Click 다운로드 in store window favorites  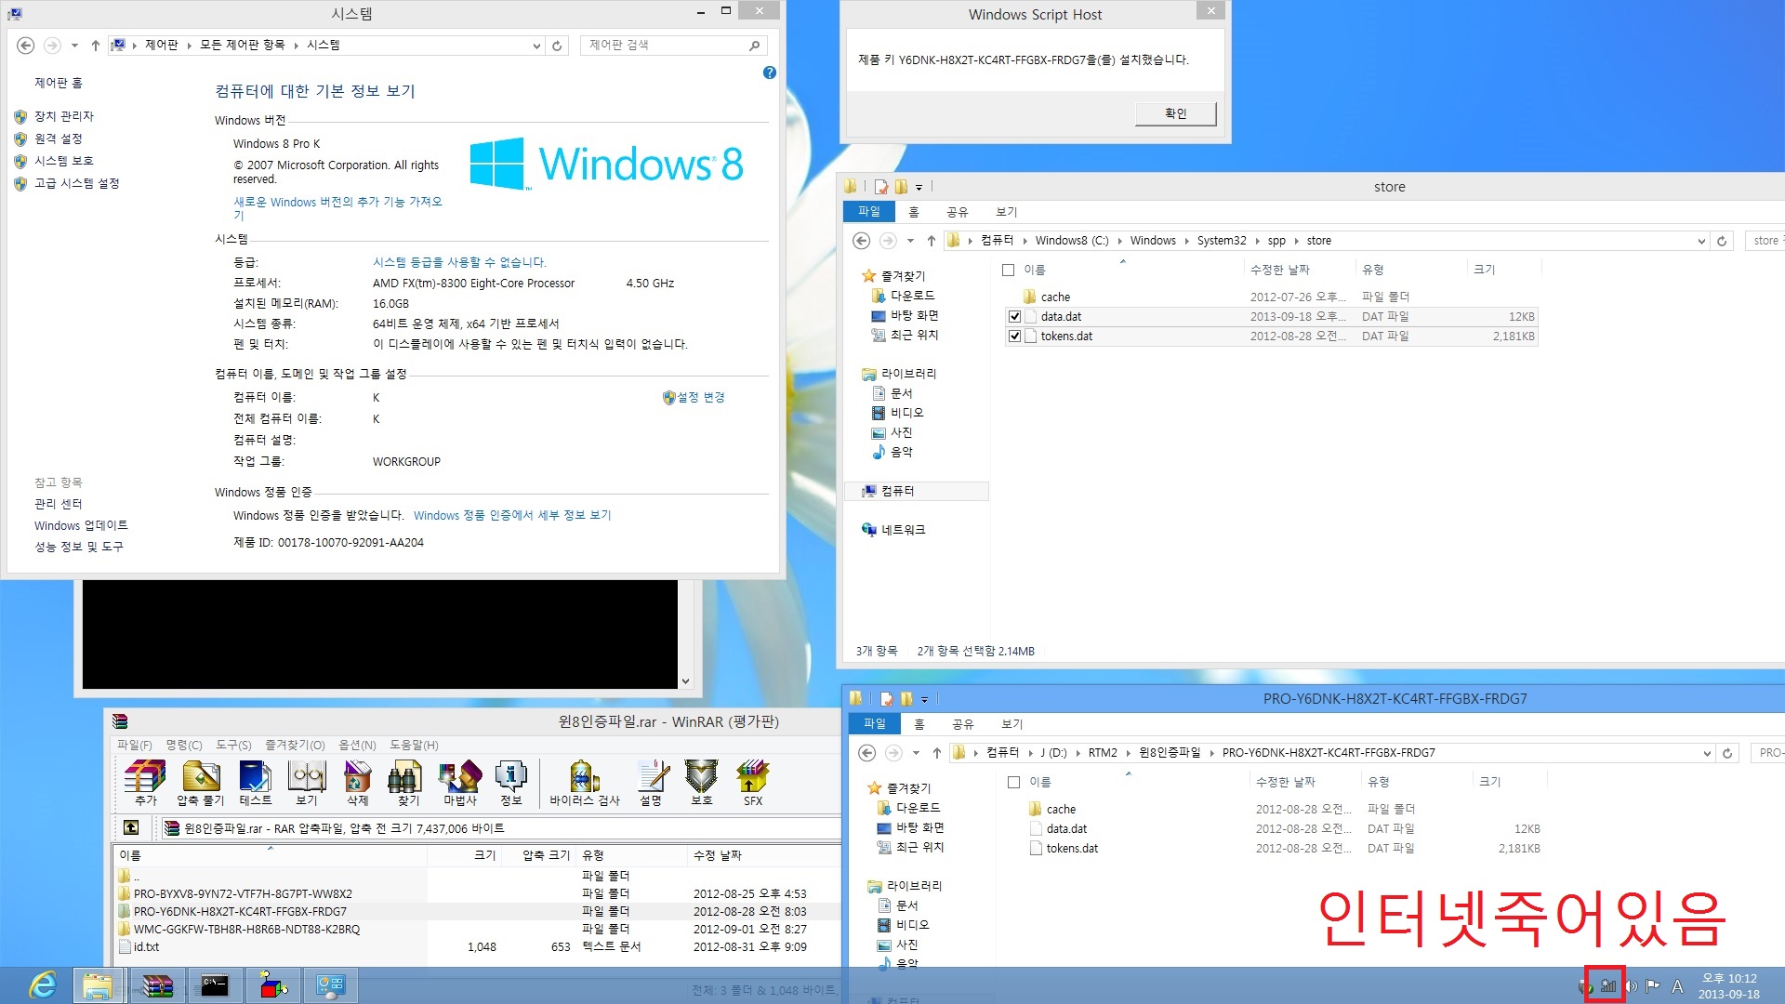[913, 296]
